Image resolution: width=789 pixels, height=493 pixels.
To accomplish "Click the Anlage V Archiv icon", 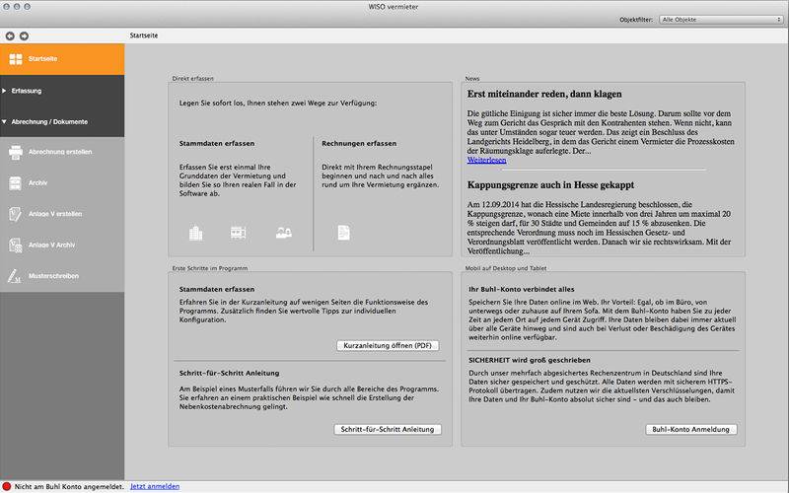I will click(15, 245).
